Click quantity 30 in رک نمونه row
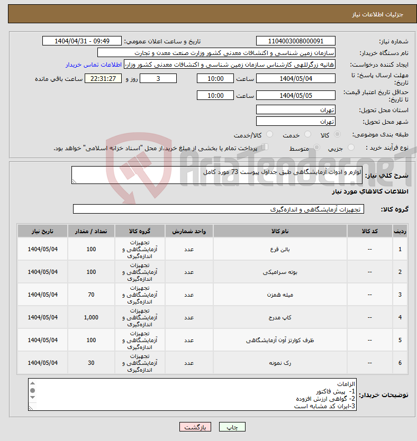417x441 pixels. (91, 363)
